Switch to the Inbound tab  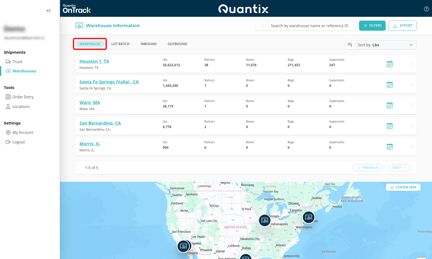point(148,44)
